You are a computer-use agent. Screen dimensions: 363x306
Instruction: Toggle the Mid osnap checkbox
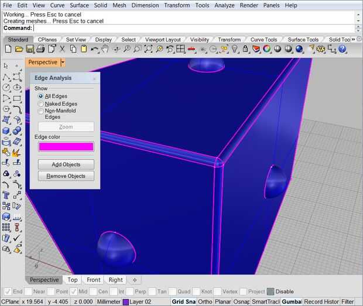coord(74,291)
